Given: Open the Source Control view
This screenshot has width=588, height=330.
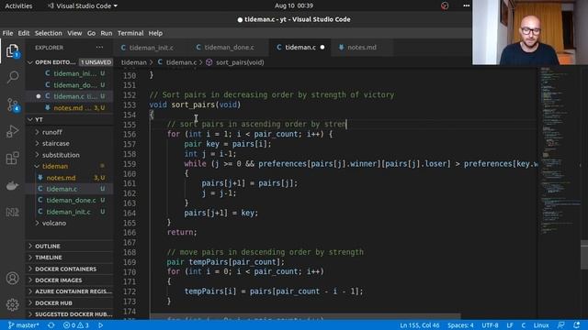Looking at the screenshot, I should pyautogui.click(x=12, y=104).
